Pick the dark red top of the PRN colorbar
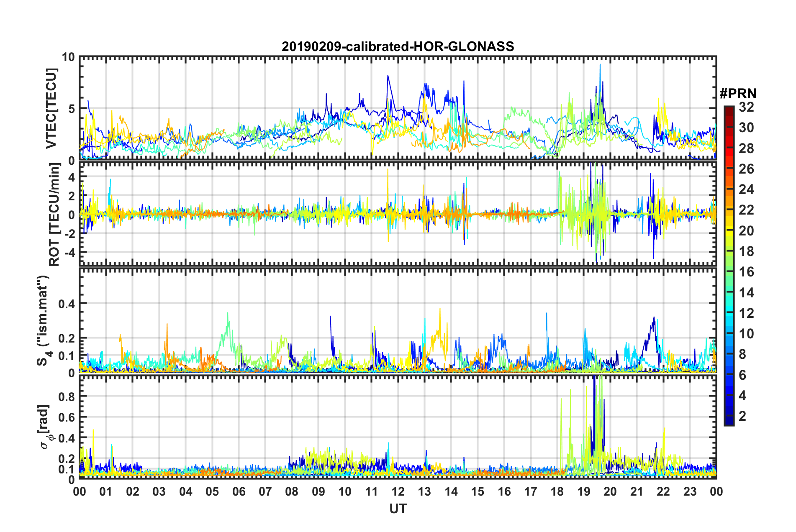The image size is (796, 532). coord(729,109)
